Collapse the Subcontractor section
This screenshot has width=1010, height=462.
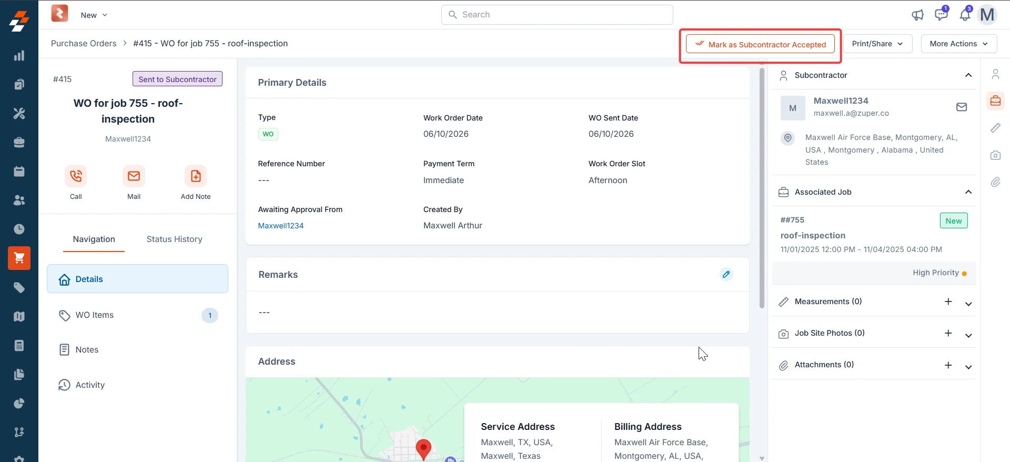(968, 75)
